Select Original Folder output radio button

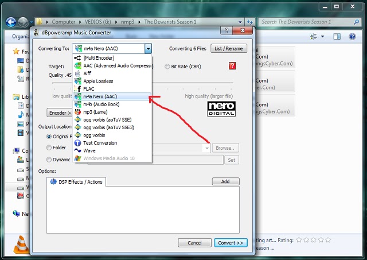point(49,137)
